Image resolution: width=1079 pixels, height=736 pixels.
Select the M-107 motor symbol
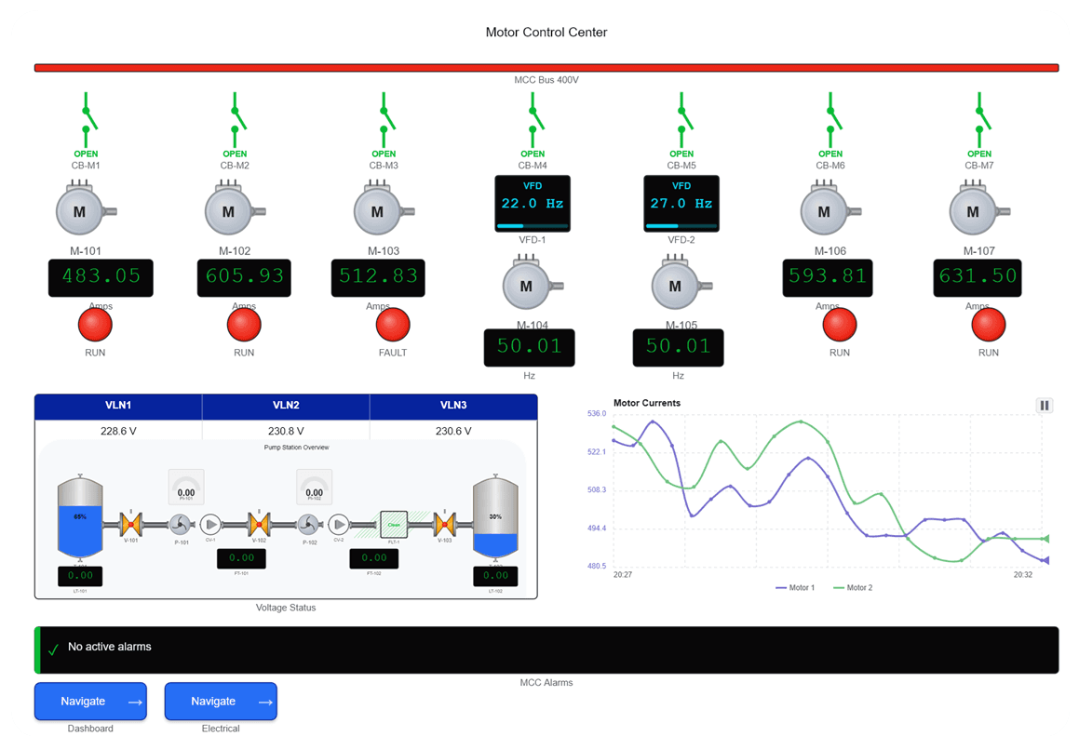(979, 207)
